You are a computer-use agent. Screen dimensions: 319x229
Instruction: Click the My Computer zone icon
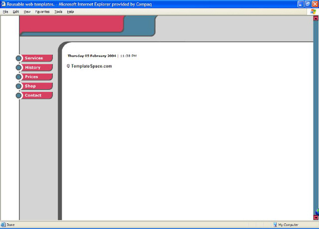click(275, 225)
